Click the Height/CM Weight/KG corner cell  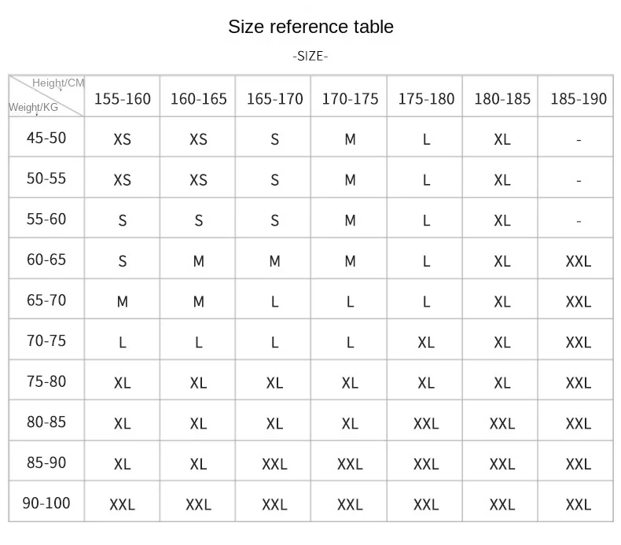click(x=46, y=96)
